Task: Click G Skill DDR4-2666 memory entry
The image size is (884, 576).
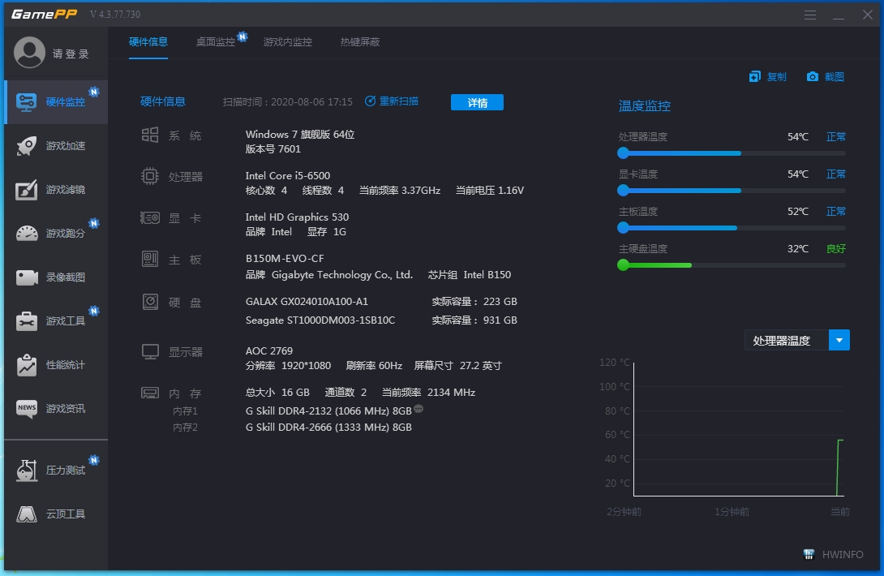Action: click(328, 427)
